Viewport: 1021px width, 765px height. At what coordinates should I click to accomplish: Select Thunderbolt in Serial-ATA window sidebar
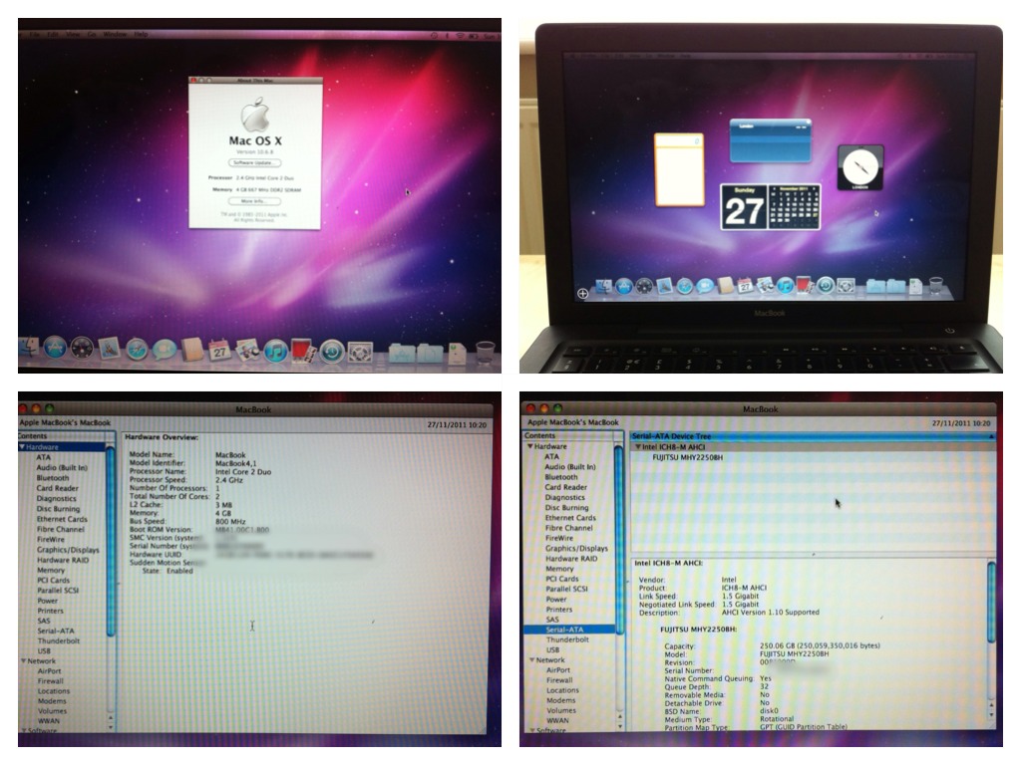click(567, 640)
